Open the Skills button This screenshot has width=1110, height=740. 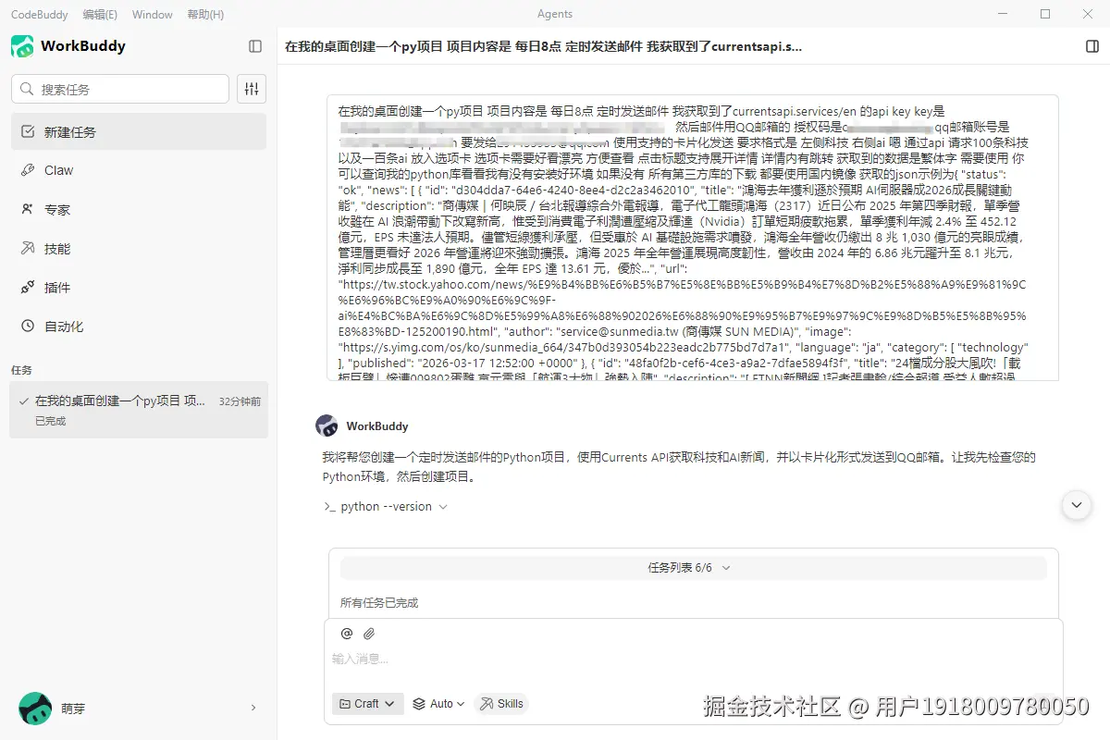coord(500,704)
